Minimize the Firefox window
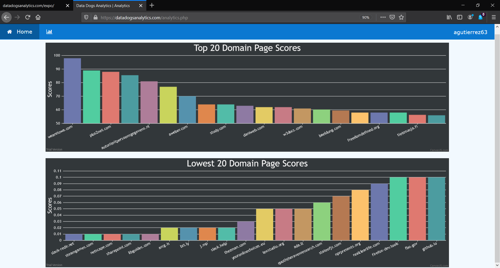500x268 pixels. coord(463,5)
